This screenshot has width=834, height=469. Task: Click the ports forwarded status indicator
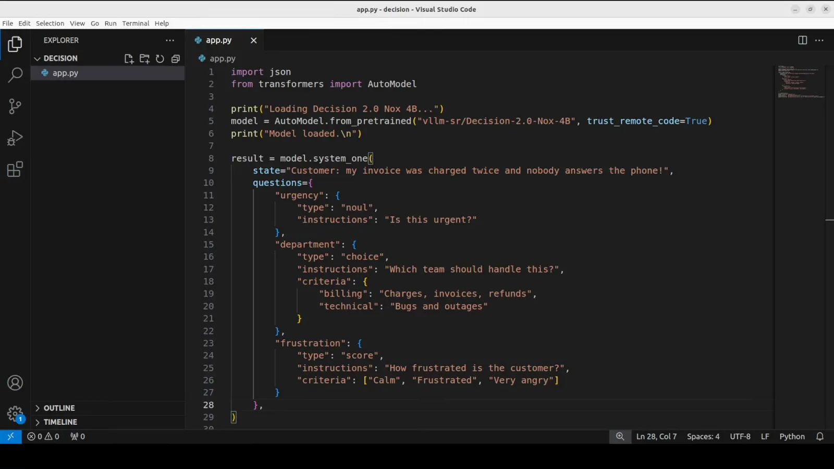78,437
